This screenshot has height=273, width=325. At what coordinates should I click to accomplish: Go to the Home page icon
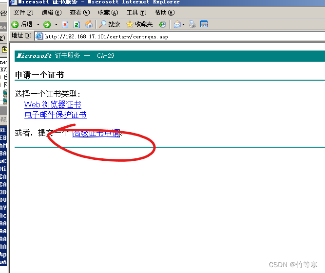89,24
